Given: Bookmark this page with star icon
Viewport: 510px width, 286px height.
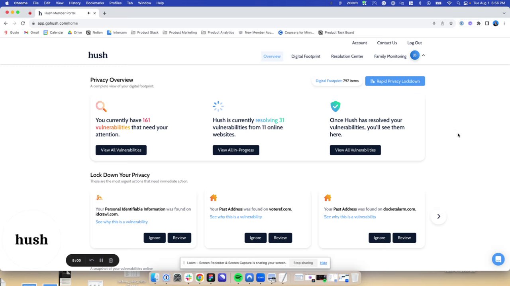Looking at the screenshot, I should coord(451,23).
